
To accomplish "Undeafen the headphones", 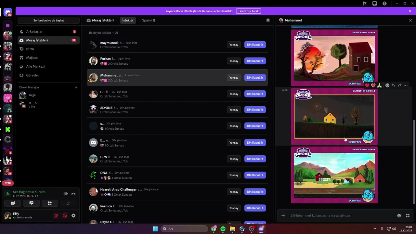I will [x=65, y=215].
